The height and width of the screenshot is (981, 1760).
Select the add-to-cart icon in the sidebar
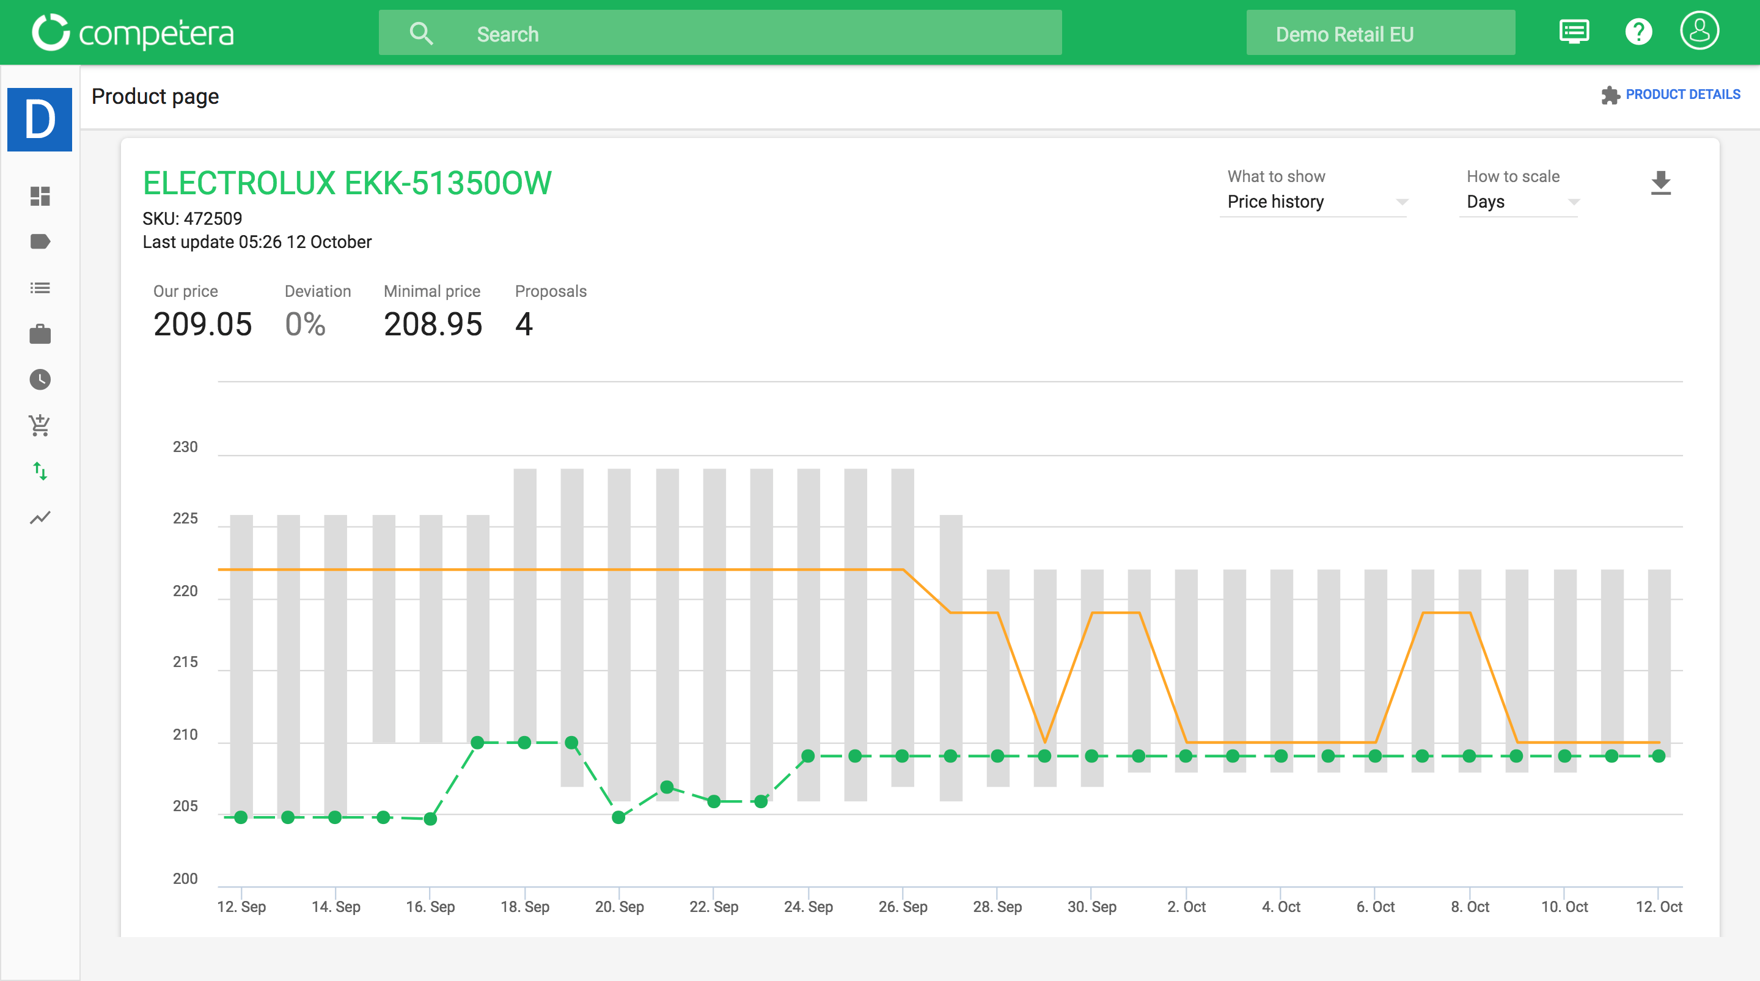[40, 425]
